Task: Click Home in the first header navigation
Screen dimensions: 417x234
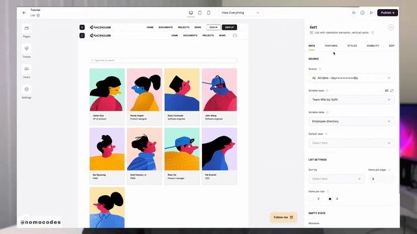Action: [150, 27]
